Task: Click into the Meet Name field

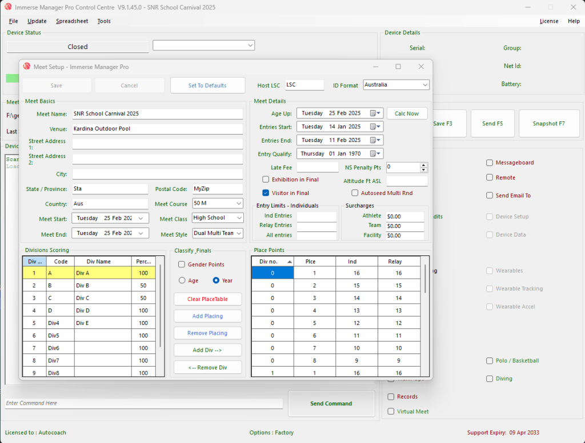Action: point(158,113)
